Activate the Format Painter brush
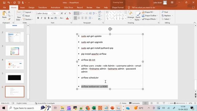This screenshot has width=197, height=111. click(x=9, y=19)
